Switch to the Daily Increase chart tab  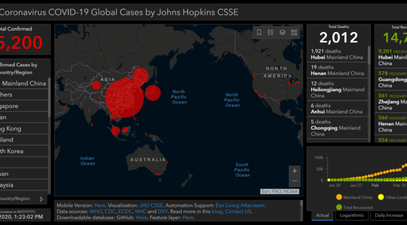click(x=388, y=216)
